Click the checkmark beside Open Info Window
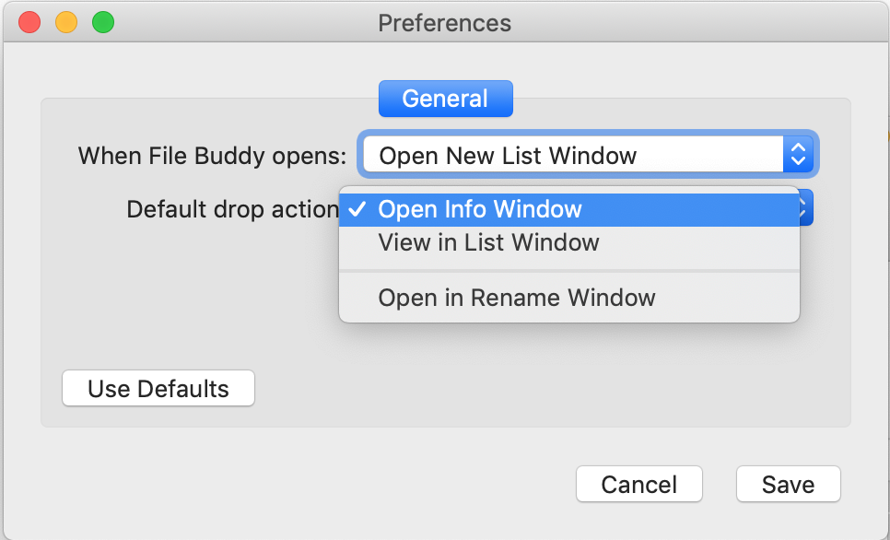The width and height of the screenshot is (890, 540). pos(358,209)
